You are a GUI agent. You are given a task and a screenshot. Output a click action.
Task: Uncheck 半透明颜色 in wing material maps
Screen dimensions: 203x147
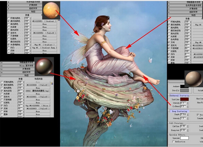8,45
